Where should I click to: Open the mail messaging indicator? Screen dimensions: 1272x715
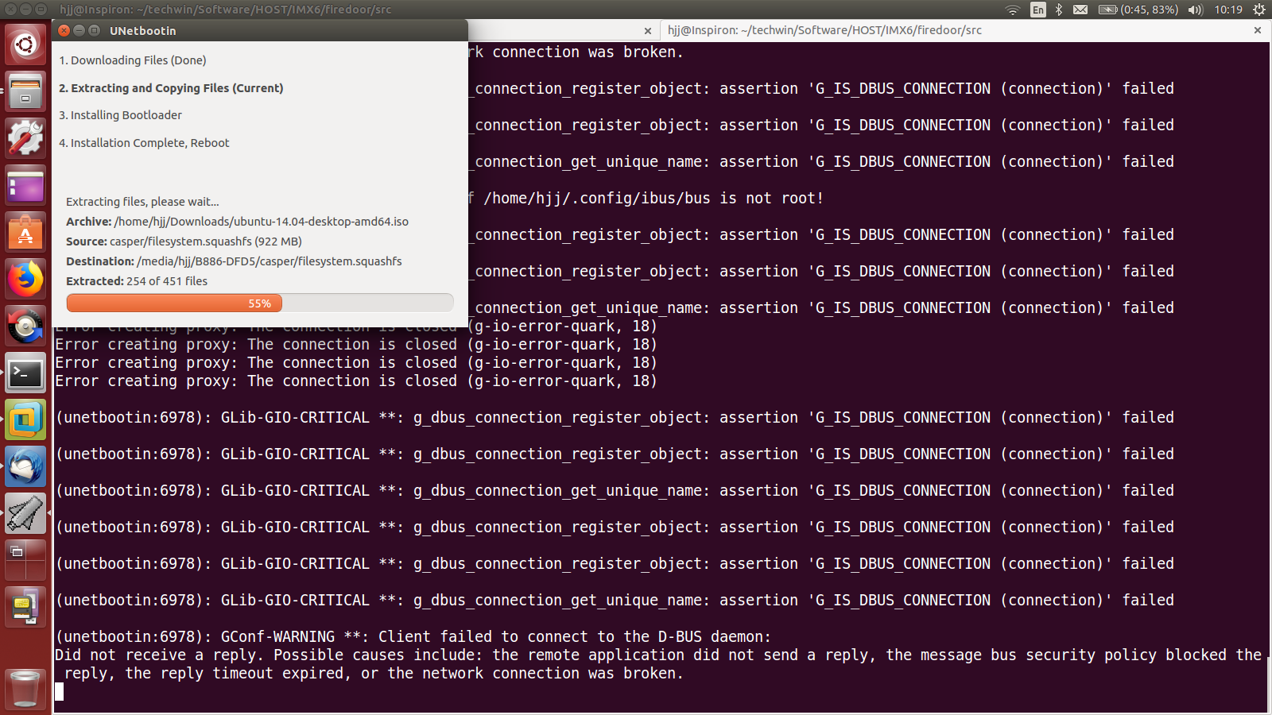(x=1080, y=10)
